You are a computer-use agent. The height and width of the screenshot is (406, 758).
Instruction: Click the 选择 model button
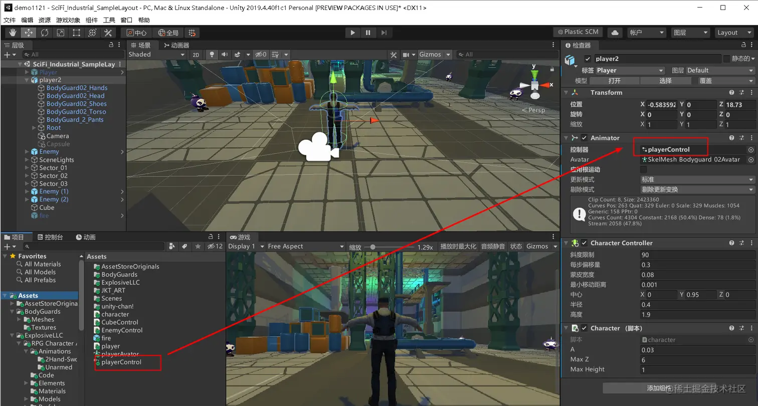[665, 81]
